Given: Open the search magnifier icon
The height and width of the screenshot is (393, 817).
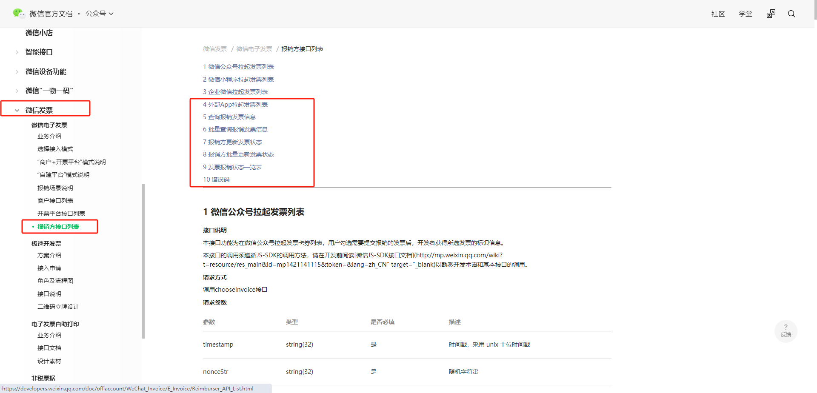Looking at the screenshot, I should [791, 14].
